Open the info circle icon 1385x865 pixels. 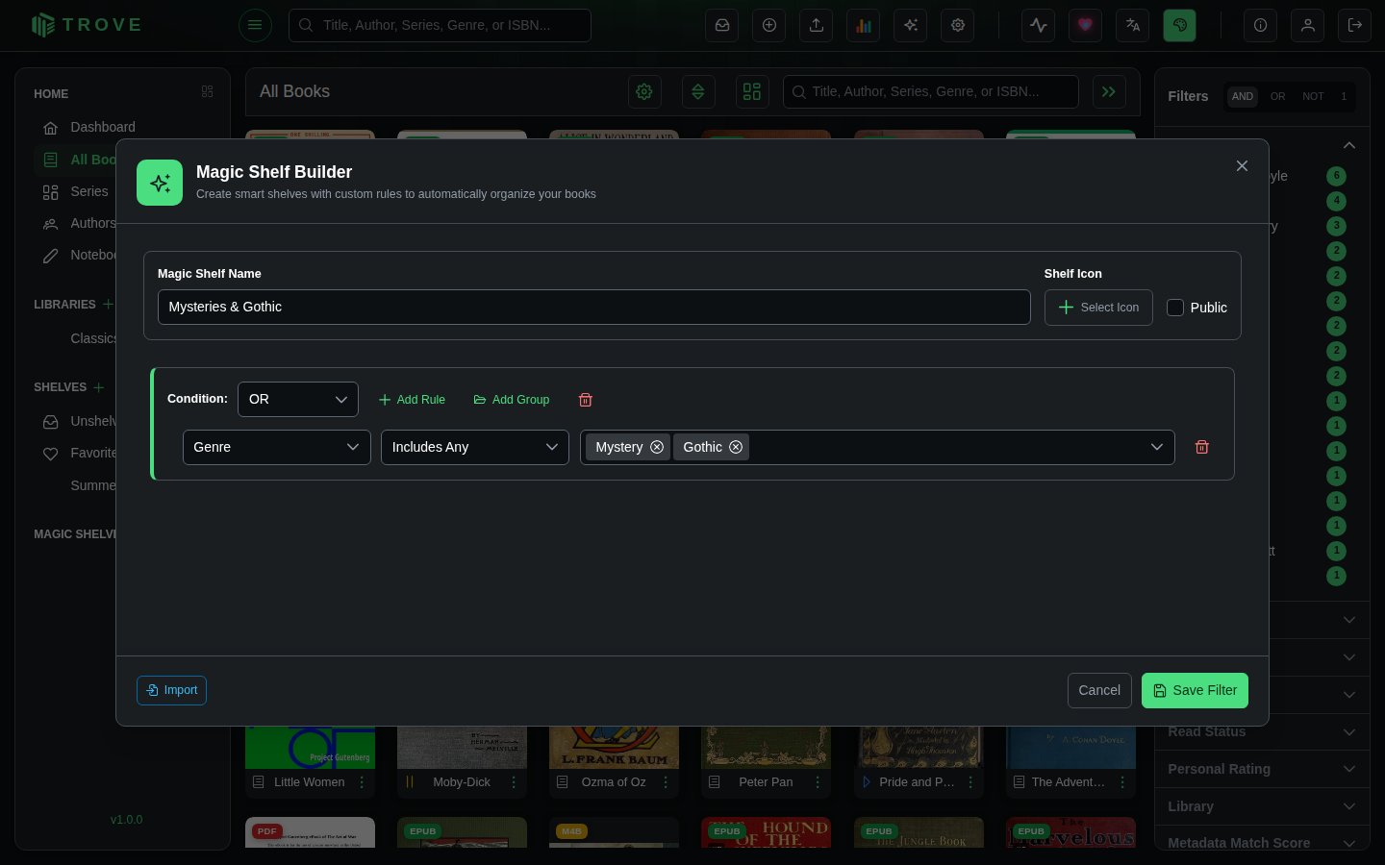point(1260,25)
